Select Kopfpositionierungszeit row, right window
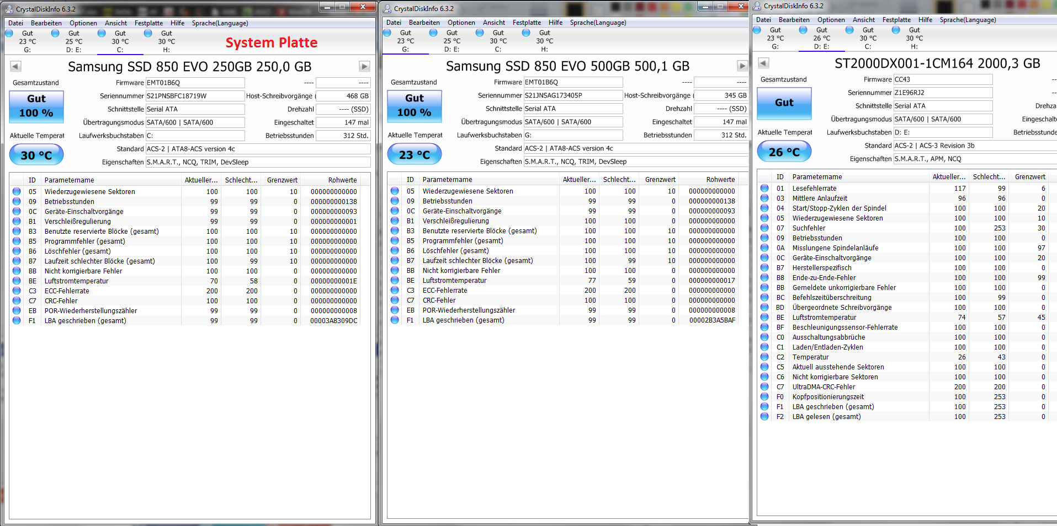This screenshot has width=1057, height=526. tap(907, 396)
